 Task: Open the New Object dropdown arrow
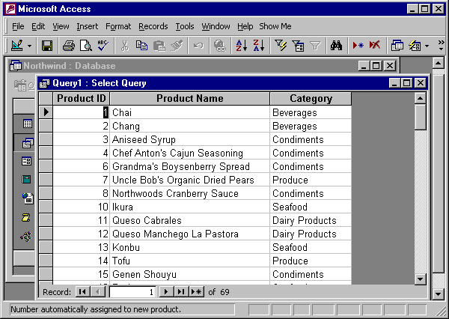(427, 46)
